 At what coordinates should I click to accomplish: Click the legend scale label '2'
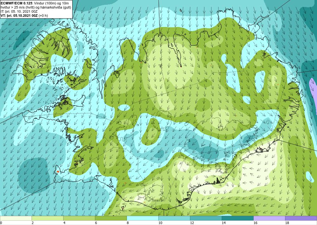pos(33,223)
